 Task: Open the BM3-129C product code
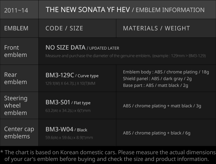[x=60, y=75]
